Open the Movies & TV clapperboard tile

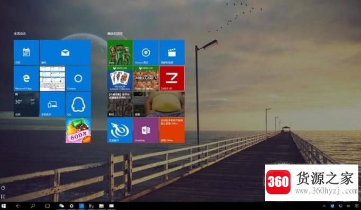tap(172, 52)
